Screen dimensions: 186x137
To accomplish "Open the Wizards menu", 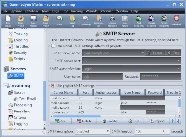I will (x=91, y=11).
